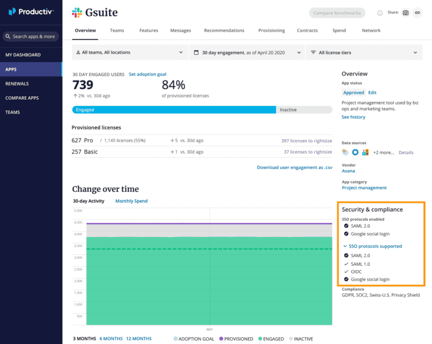Click the Engaged segment of progress bar
The width and height of the screenshot is (432, 344).
[174, 110]
